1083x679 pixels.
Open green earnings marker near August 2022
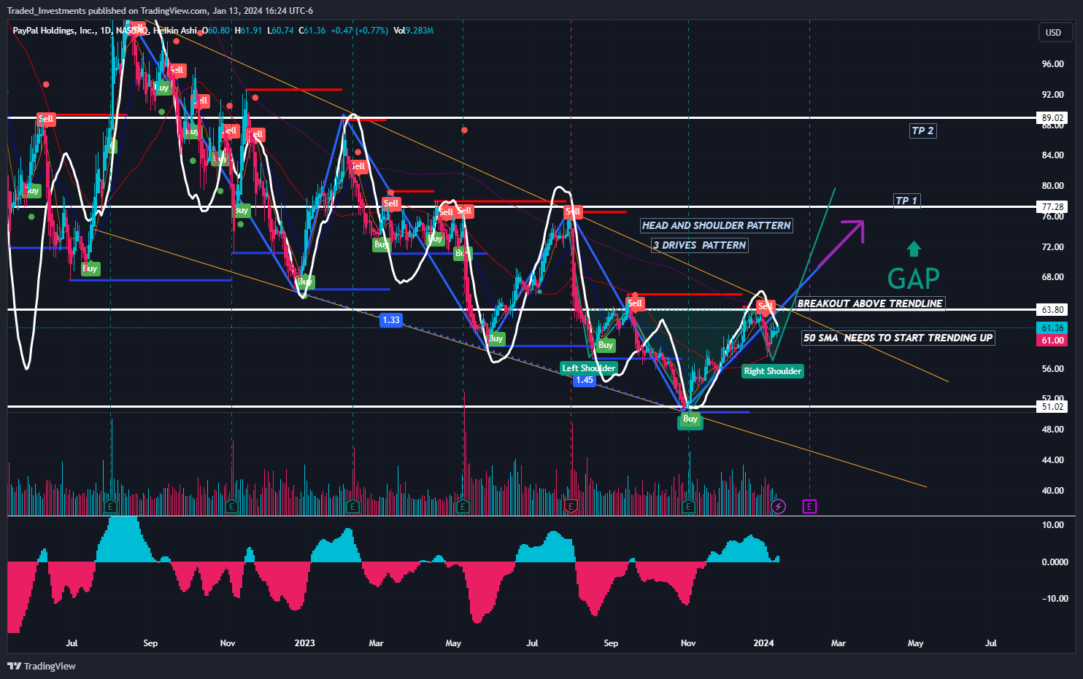(110, 506)
